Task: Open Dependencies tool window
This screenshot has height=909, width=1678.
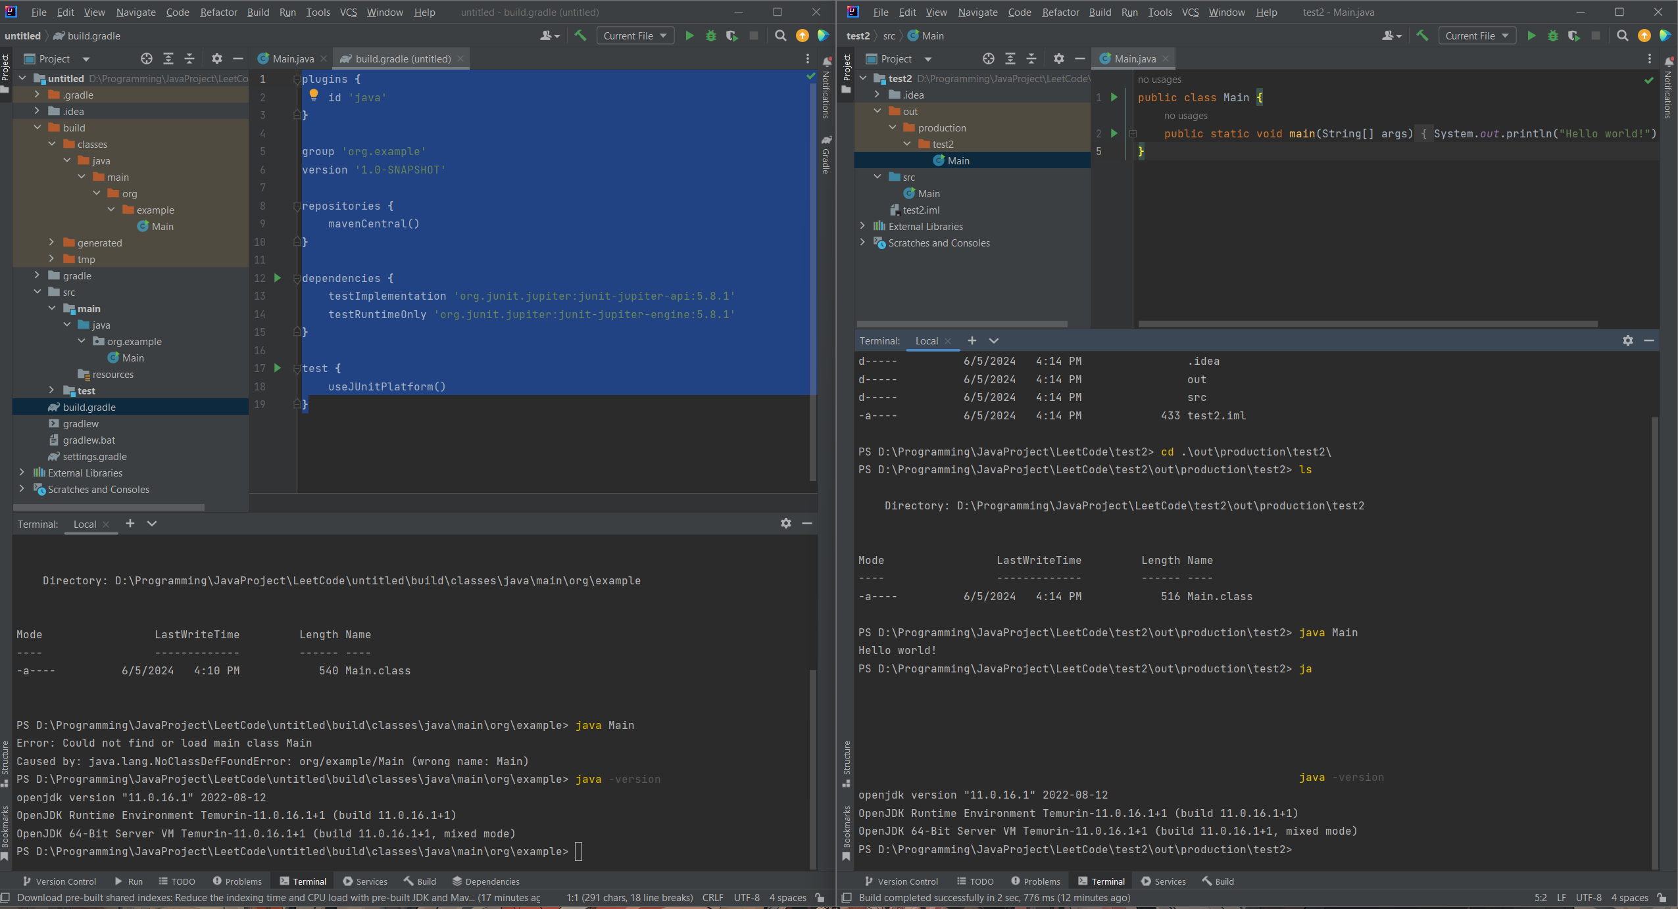Action: (486, 881)
